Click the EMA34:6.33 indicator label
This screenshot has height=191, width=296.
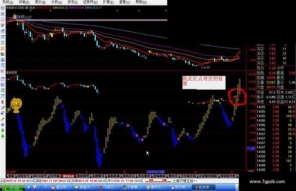point(60,8)
